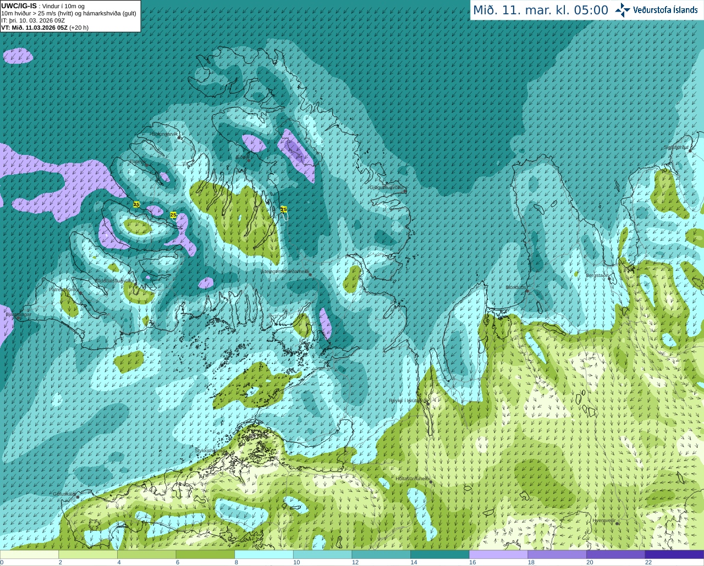Select the 8–10 m/s light cyan legend swatch
The width and height of the screenshot is (704, 566).
tap(264, 554)
